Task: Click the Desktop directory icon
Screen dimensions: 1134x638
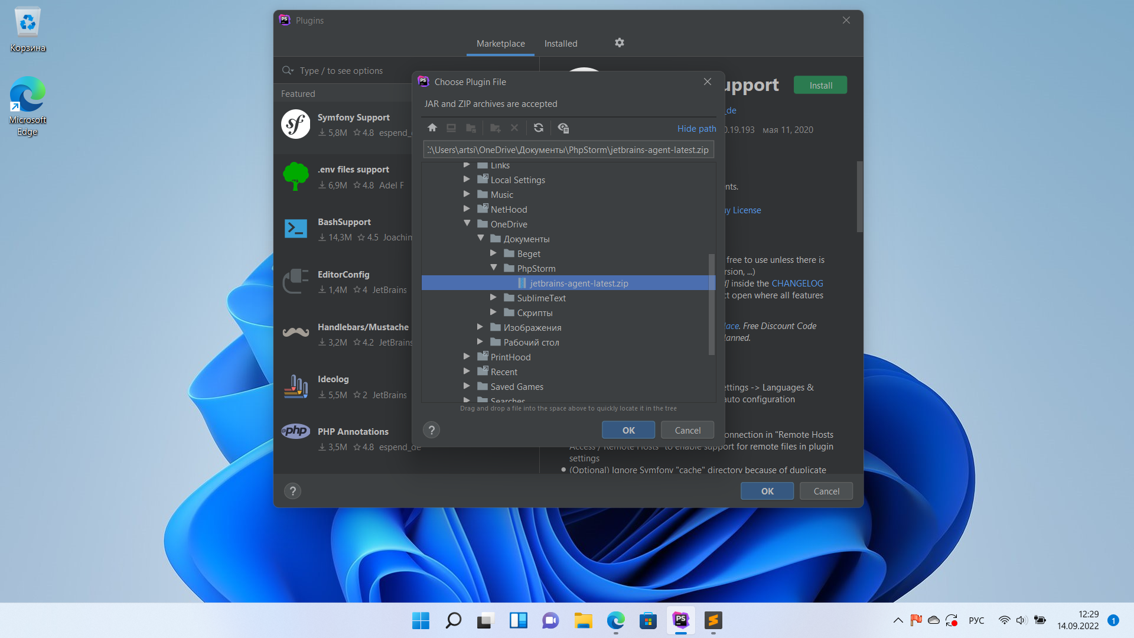Action: tap(451, 128)
